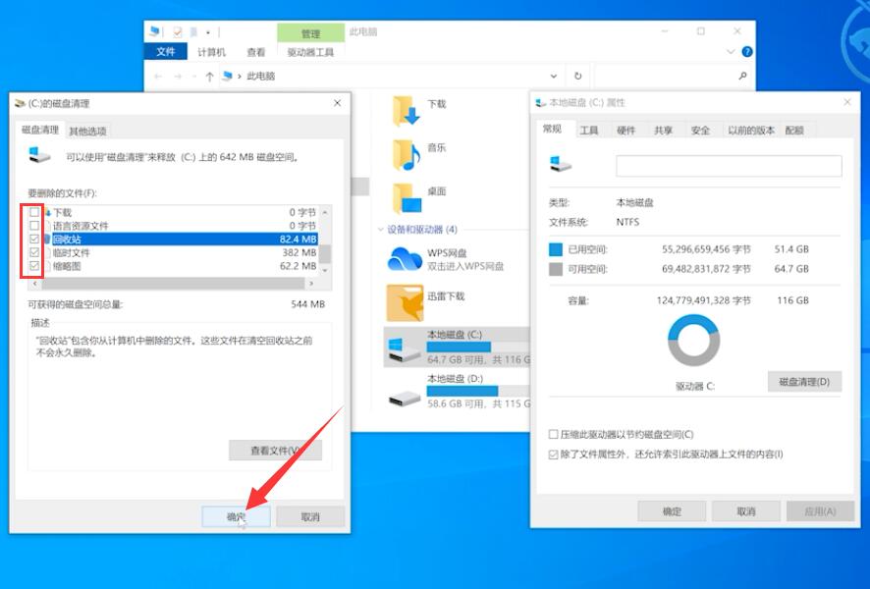Click the properties quick-access toolbar icon
870x589 pixels.
pos(177,31)
